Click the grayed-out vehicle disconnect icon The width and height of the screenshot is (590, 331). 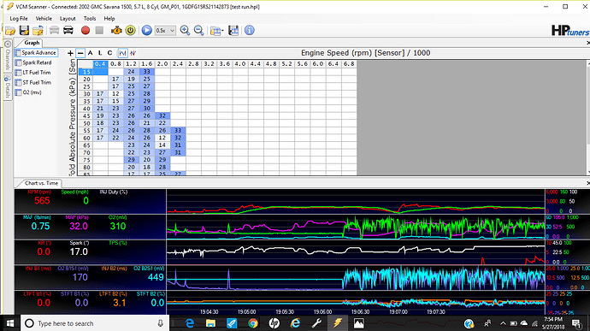(54, 31)
